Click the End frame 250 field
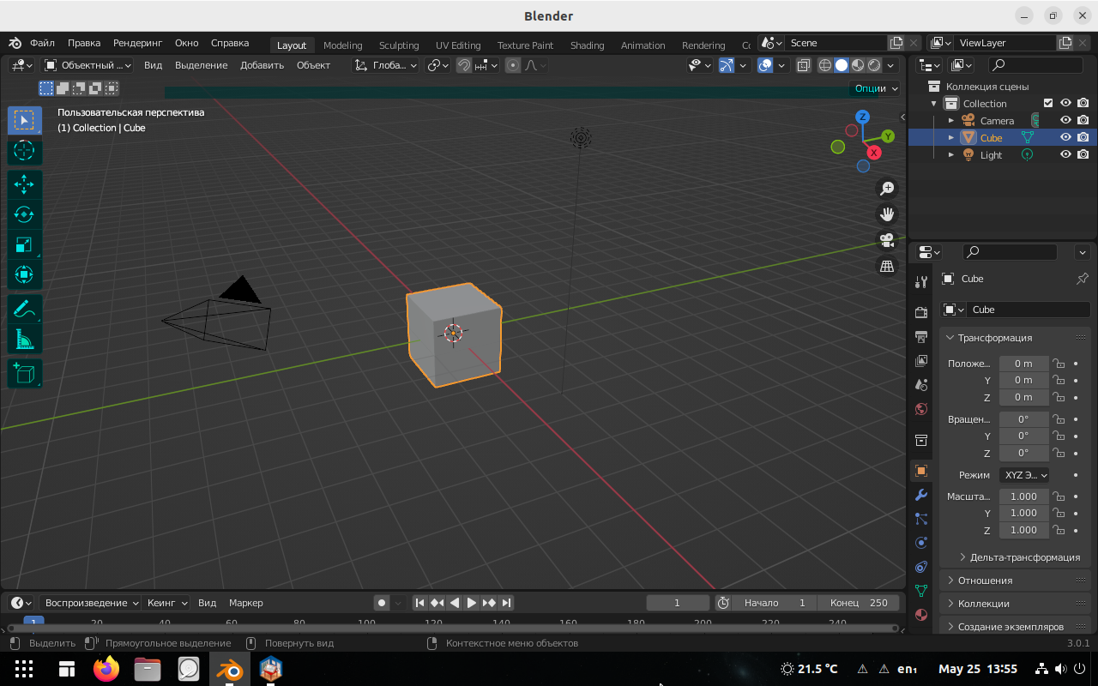The width and height of the screenshot is (1098, 686). [x=859, y=603]
